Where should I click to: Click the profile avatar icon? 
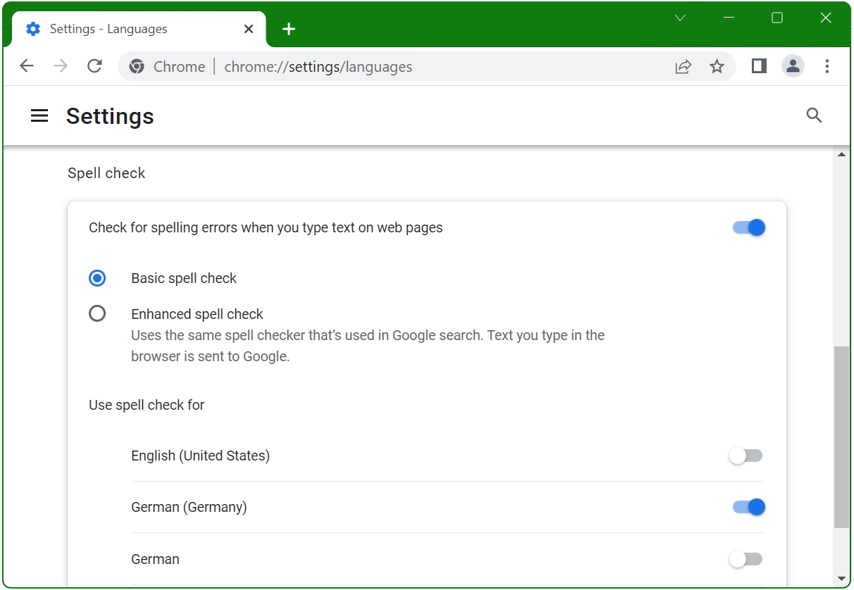(x=793, y=66)
